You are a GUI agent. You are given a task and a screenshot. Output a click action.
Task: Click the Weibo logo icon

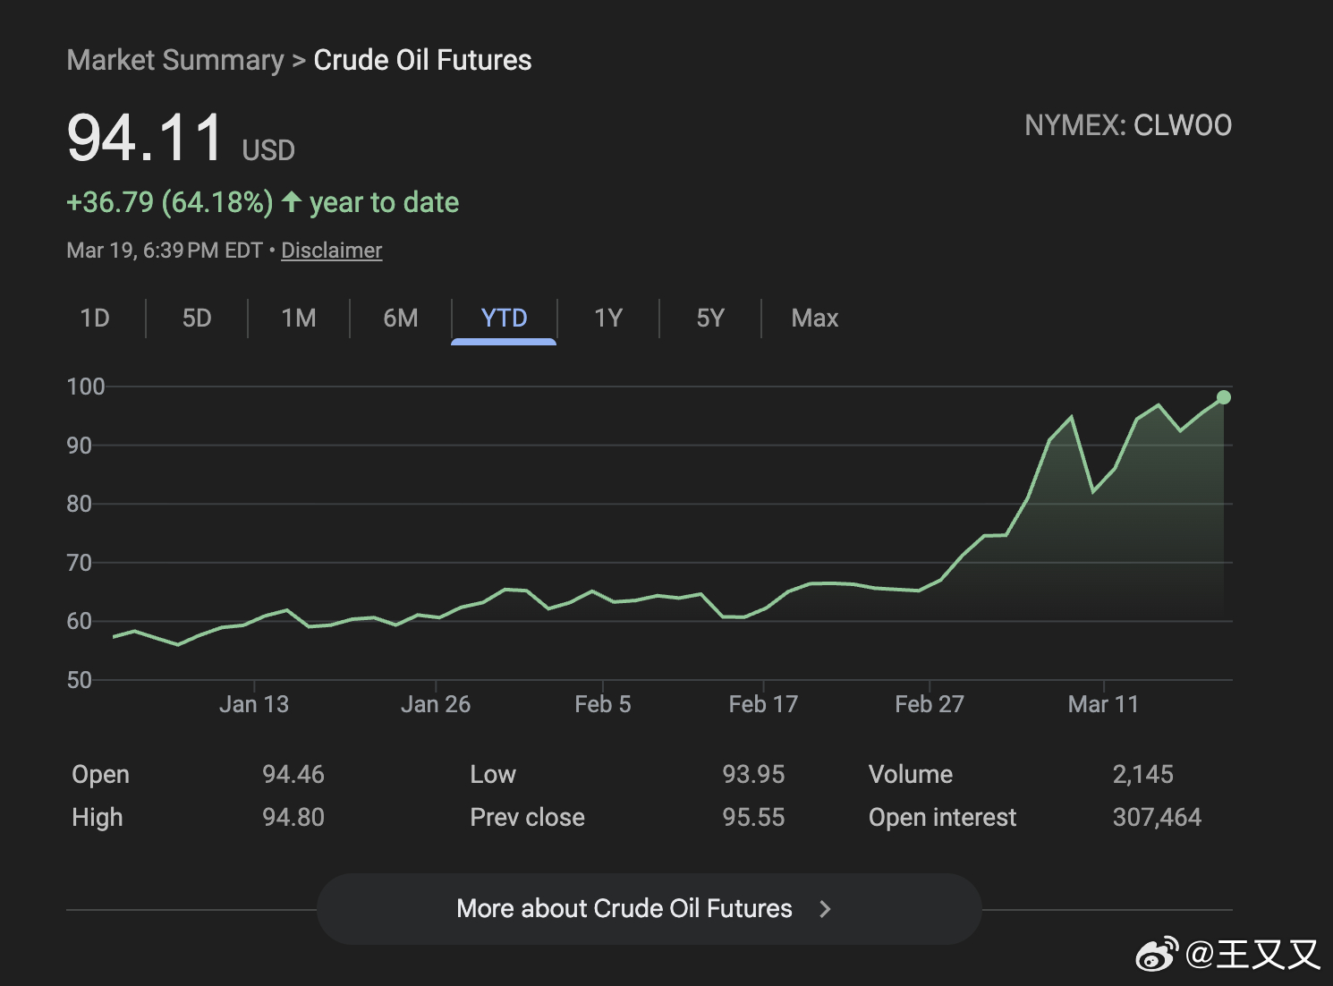[1157, 955]
